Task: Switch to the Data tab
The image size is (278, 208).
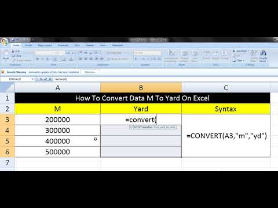Action: 77,46
